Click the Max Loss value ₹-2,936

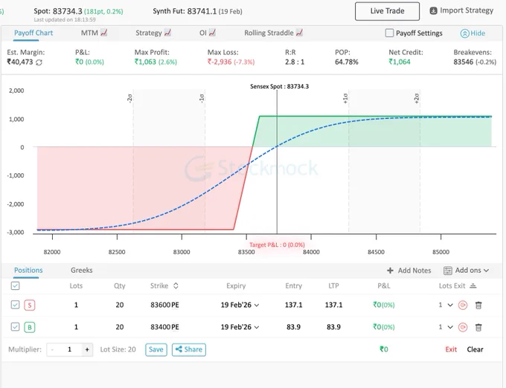[220, 62]
